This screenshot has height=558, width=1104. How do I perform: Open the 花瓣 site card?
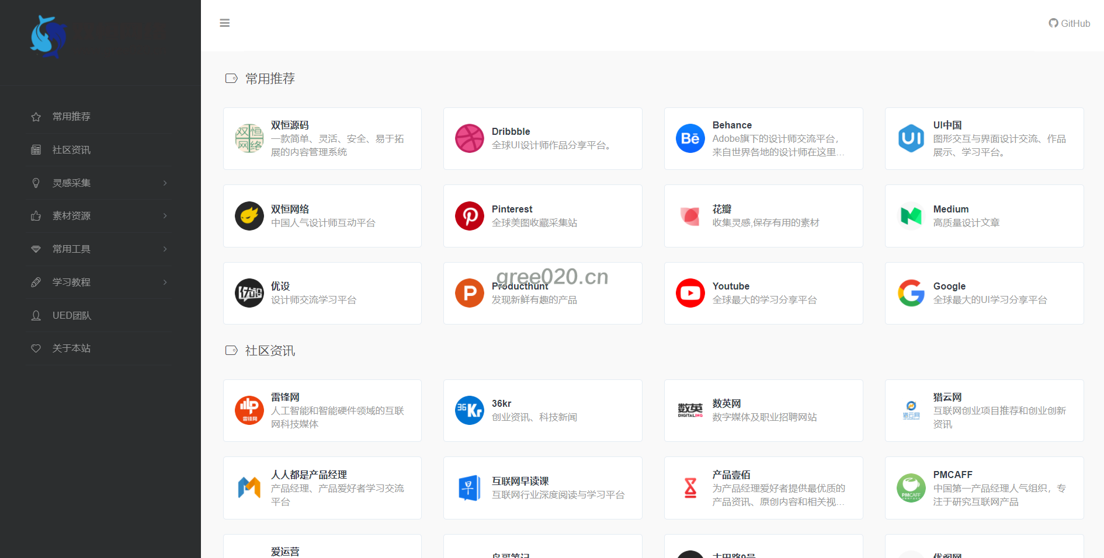(x=763, y=216)
